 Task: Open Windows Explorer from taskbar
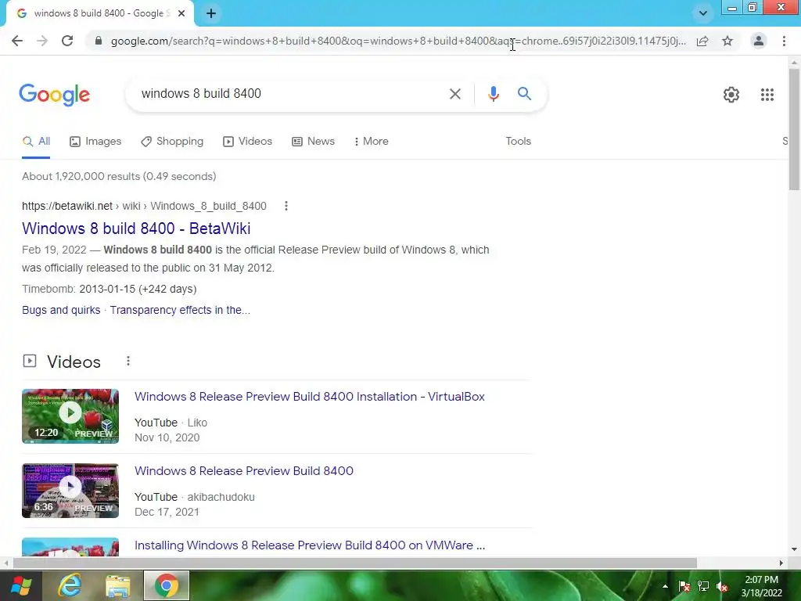[118, 585]
